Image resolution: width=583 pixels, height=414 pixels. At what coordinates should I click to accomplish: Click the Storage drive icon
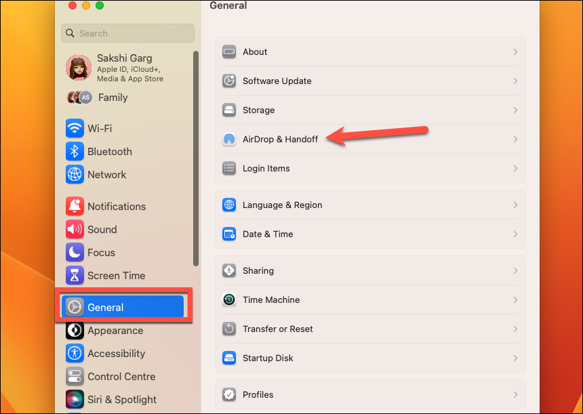[229, 110]
